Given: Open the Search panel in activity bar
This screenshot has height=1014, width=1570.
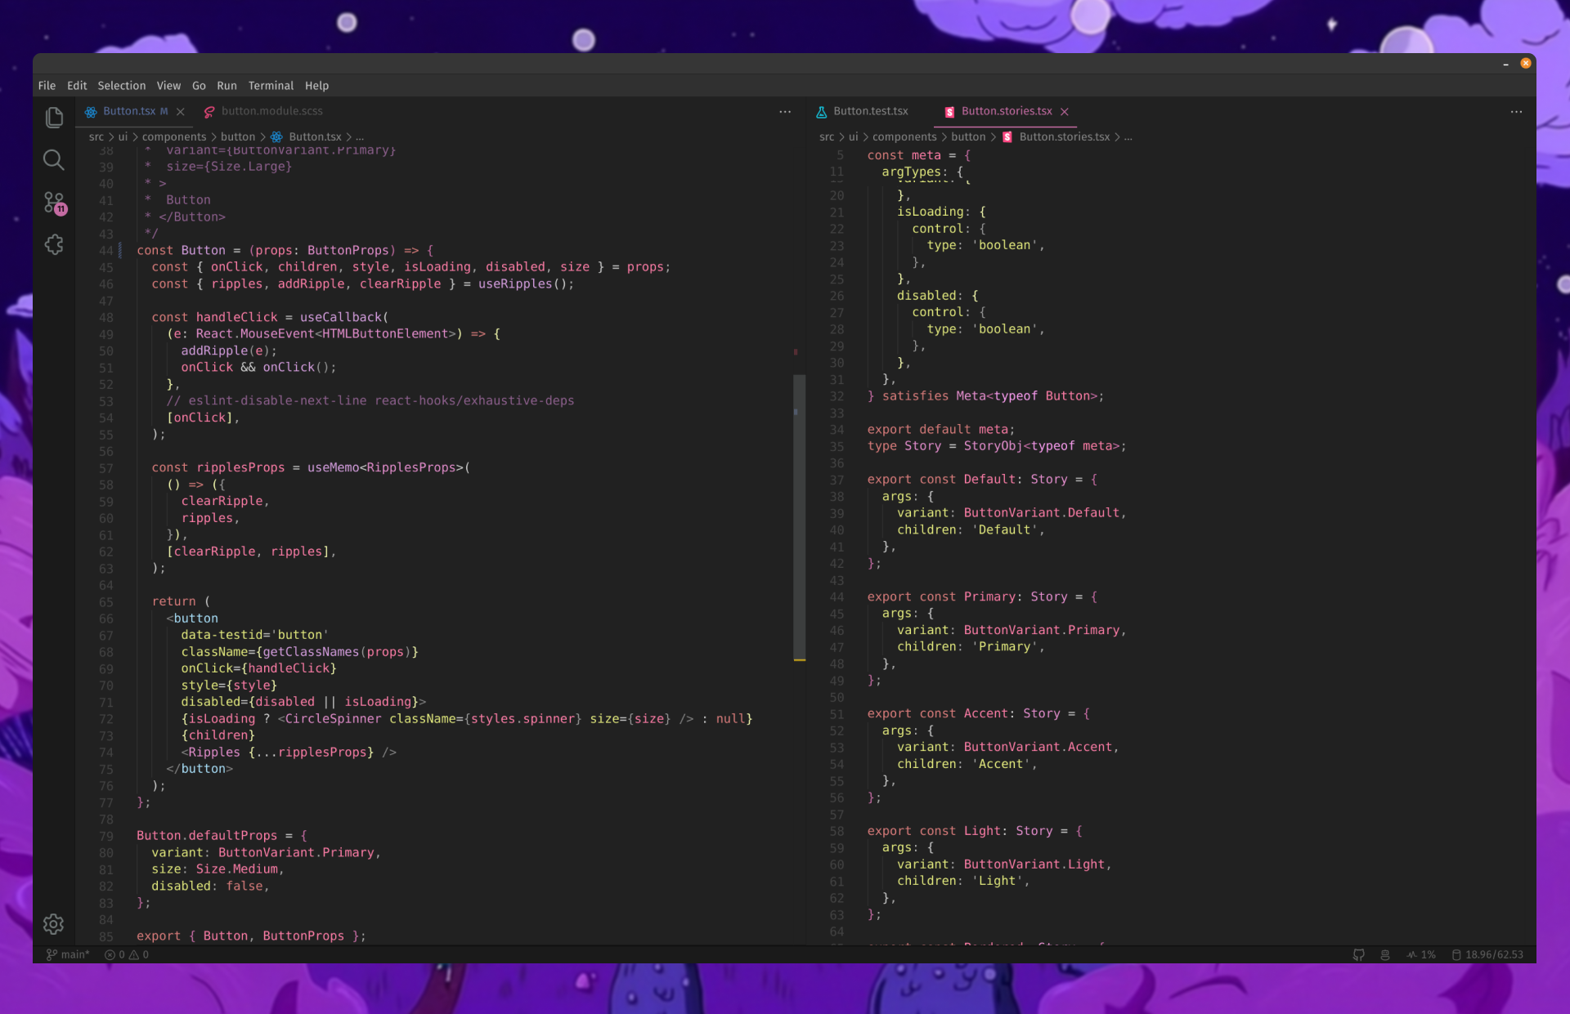Looking at the screenshot, I should 54,160.
